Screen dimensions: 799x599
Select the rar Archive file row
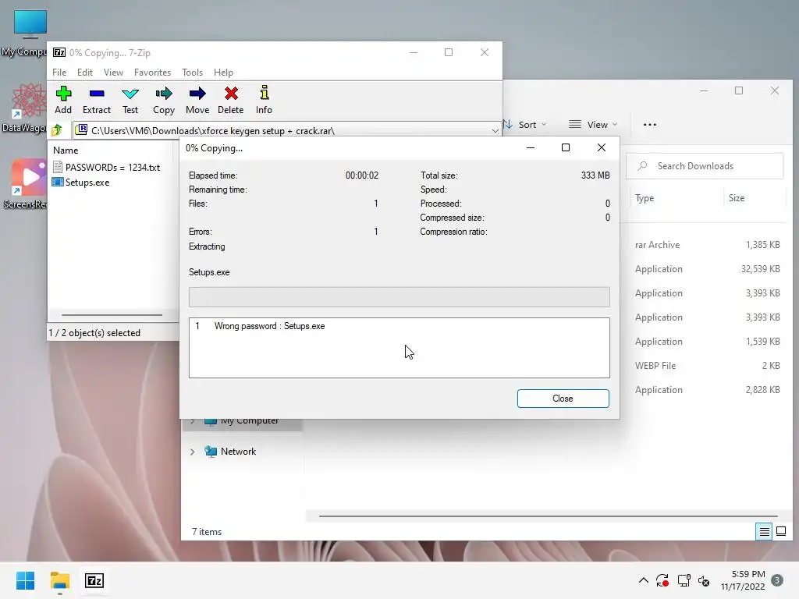[x=707, y=245]
